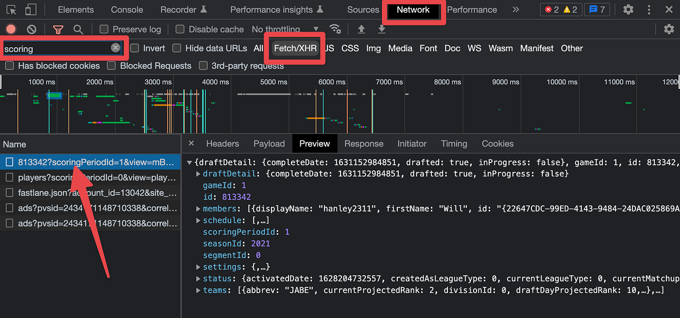Image resolution: width=680 pixels, height=318 pixels.
Task: Clear the scoring filter text
Action: [x=116, y=48]
